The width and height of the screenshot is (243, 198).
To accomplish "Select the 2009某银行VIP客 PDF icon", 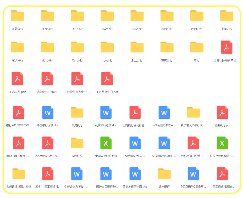I will (48, 143).
